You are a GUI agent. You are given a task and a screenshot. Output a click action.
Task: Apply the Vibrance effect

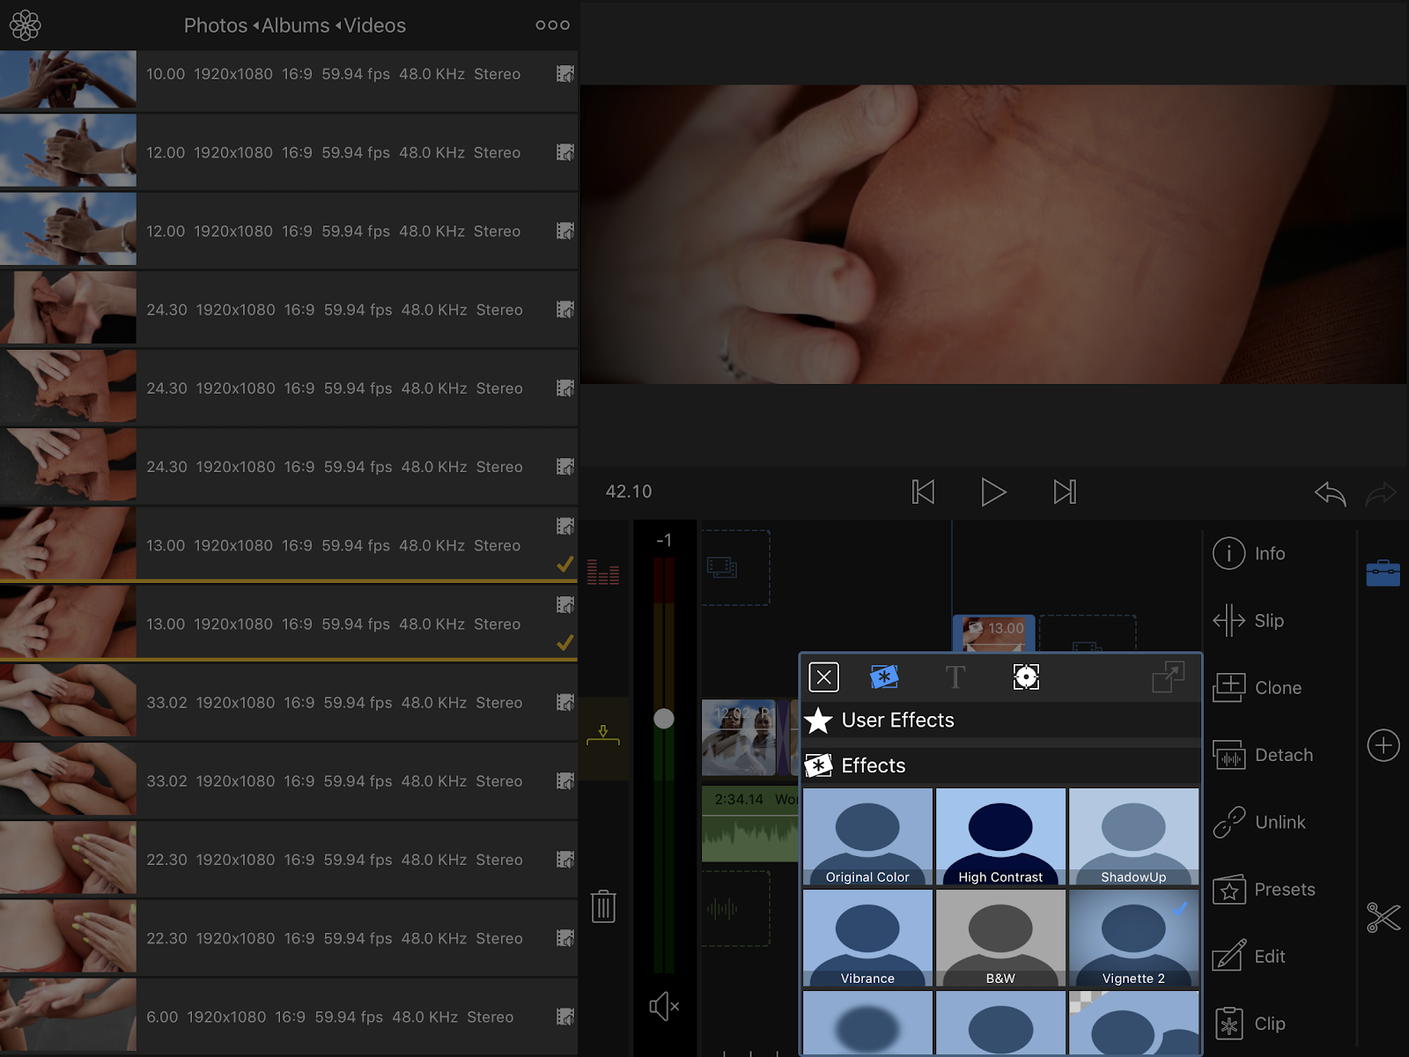coord(867,938)
